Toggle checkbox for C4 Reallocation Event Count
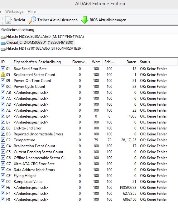 3,146
